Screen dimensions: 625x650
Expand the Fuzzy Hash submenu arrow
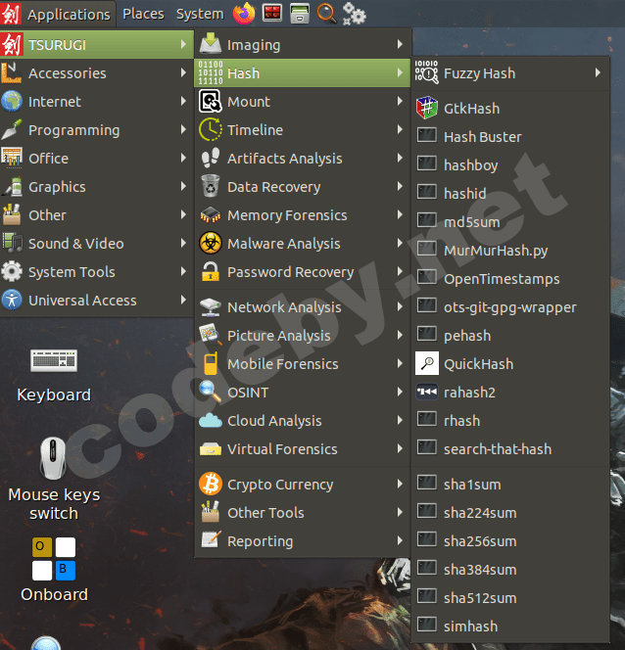(598, 73)
